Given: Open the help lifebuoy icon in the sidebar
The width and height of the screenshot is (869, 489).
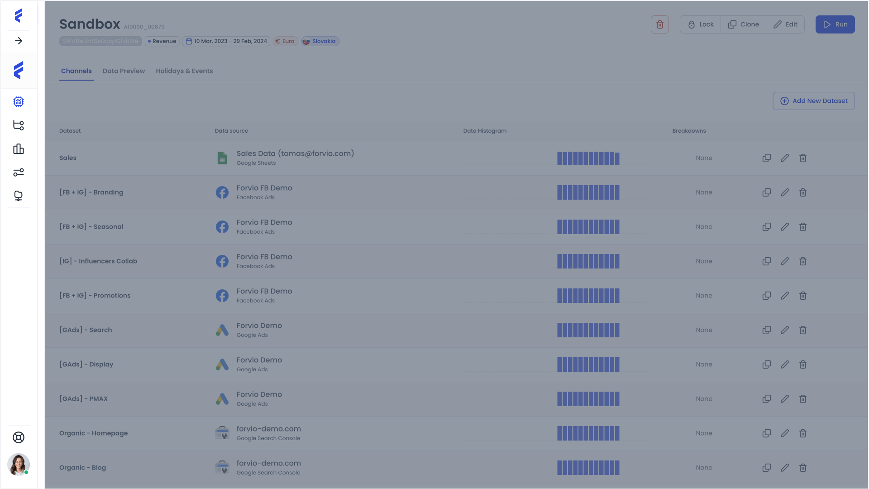Looking at the screenshot, I should click(x=19, y=437).
